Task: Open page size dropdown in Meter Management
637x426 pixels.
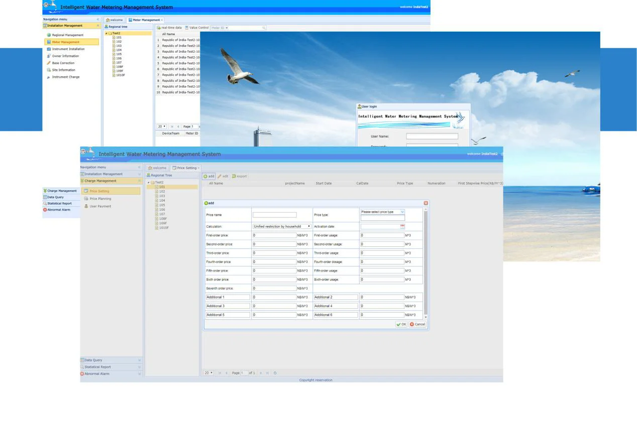Action: (162, 126)
